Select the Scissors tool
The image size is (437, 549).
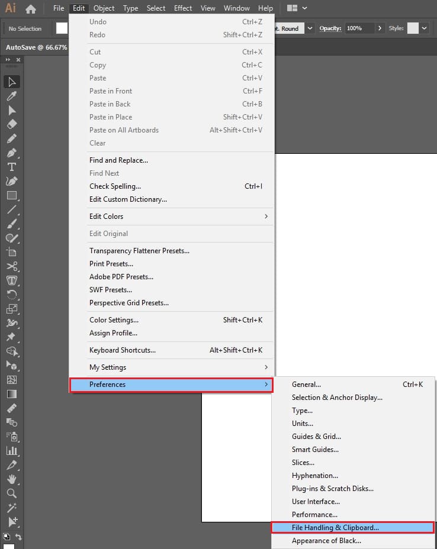[12, 266]
